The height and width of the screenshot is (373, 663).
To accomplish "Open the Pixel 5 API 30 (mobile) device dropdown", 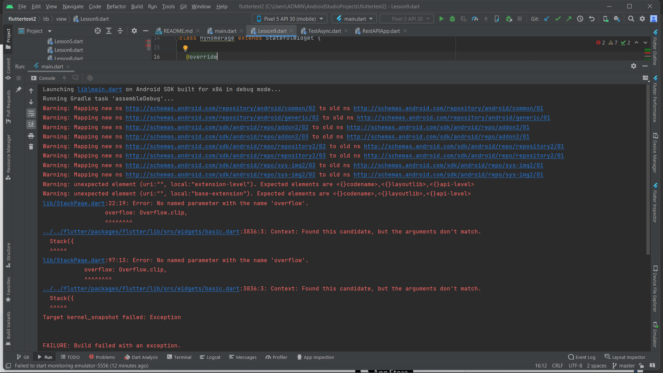I will coord(291,19).
